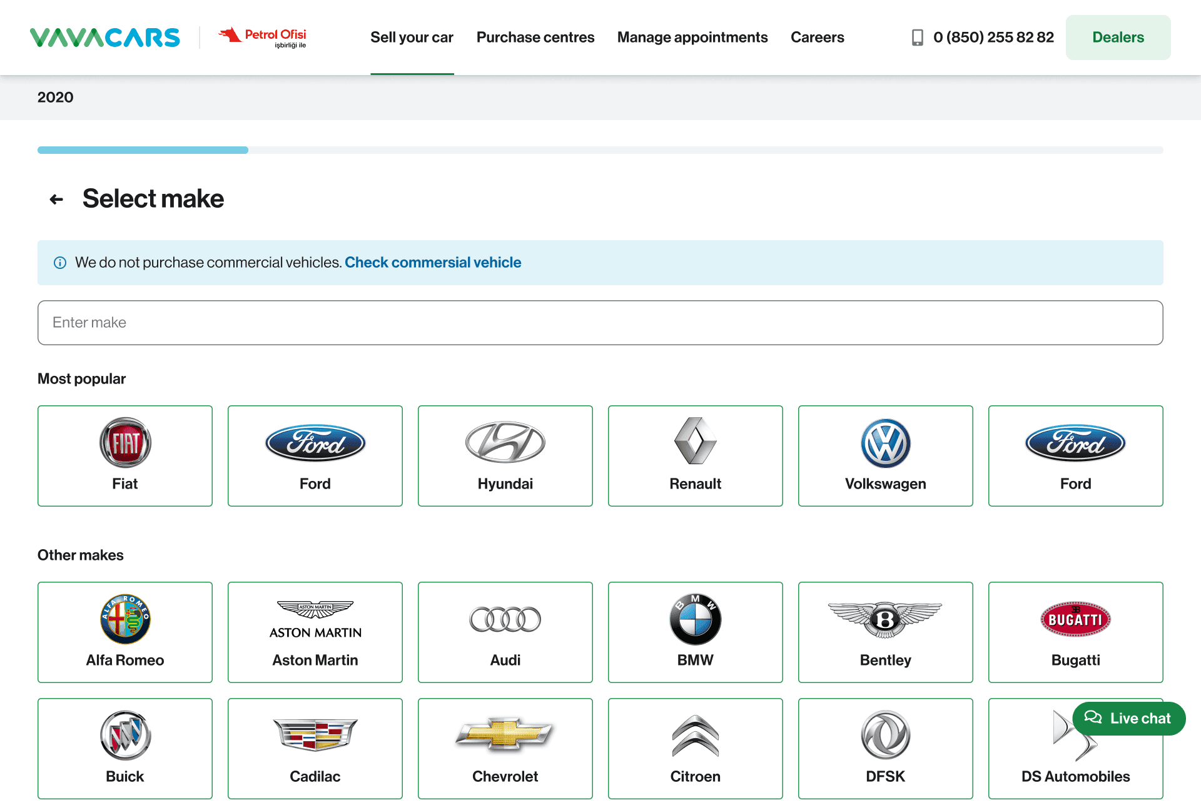Viewport: 1201px width, 805px height.
Task: Pick the Bugatti brand tile
Action: 1075,632
